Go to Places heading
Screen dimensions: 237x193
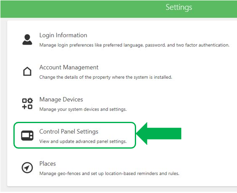[x=48, y=164]
